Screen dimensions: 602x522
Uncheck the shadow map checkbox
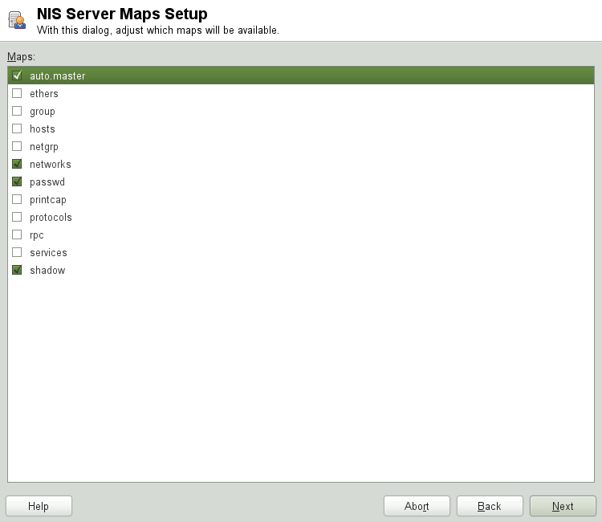click(17, 271)
